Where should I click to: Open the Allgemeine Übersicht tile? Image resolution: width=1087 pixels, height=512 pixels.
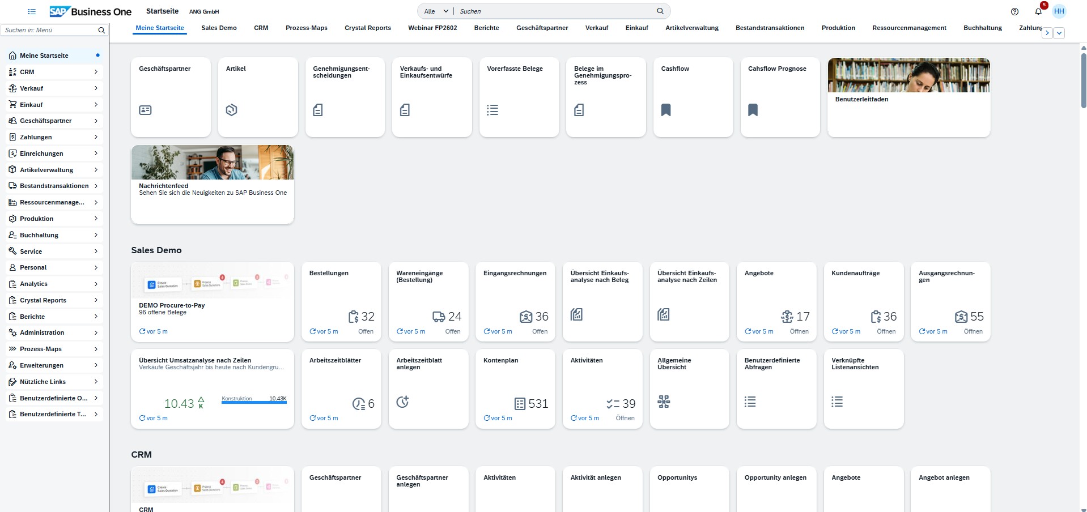pos(689,389)
